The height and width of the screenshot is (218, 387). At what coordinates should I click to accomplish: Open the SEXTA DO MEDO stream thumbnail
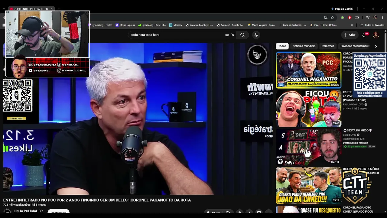[x=309, y=147]
